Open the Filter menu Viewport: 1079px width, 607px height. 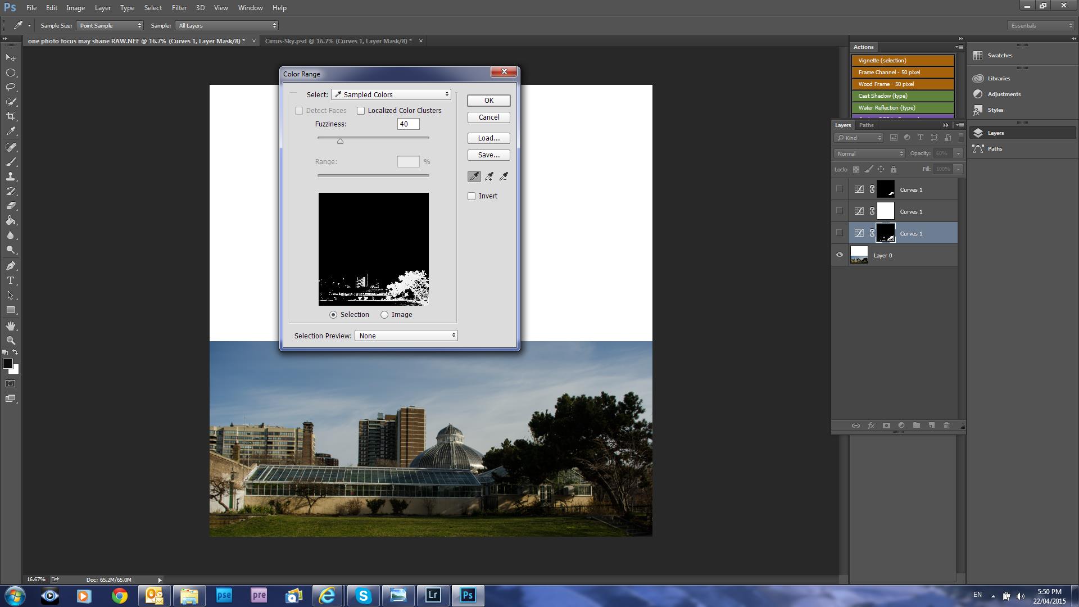point(179,8)
